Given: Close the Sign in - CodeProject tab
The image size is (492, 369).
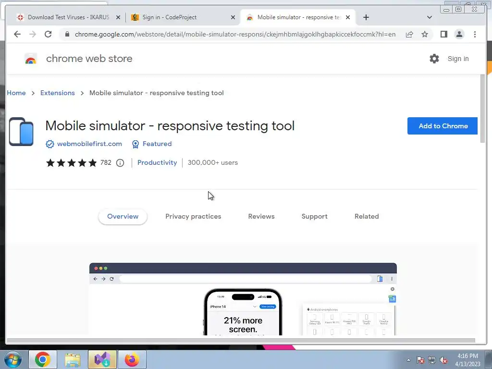Looking at the screenshot, I should [x=233, y=18].
